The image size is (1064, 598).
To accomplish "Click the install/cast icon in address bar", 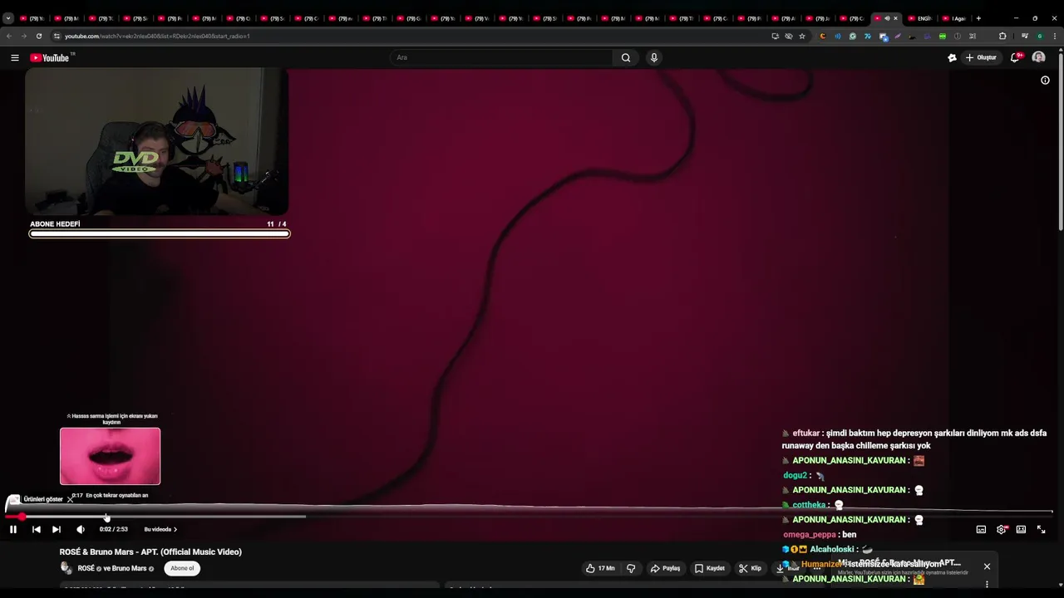I will tap(775, 36).
